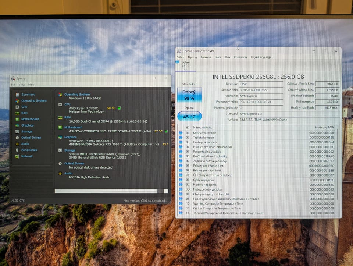353x266 pixels.
Task: Open Summary section icon in Speccy sidebar
Action: pos(17,95)
